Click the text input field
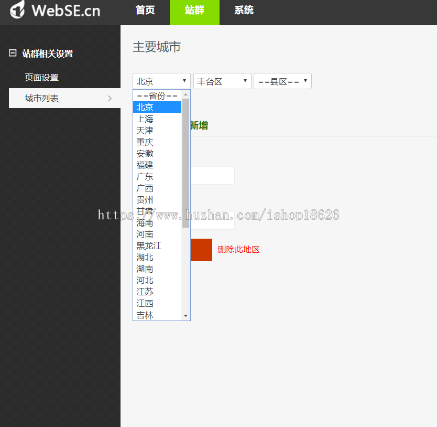This screenshot has width=437, height=427. pyautogui.click(x=215, y=175)
